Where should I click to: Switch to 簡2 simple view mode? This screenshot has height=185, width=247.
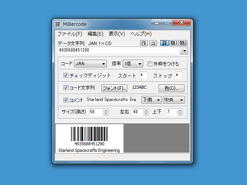pos(183,43)
